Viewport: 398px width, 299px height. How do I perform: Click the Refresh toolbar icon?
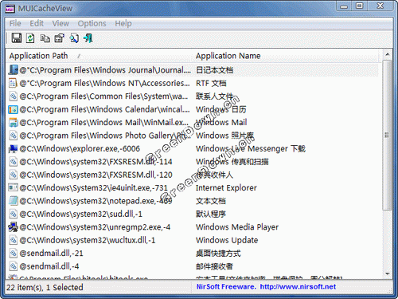point(30,38)
